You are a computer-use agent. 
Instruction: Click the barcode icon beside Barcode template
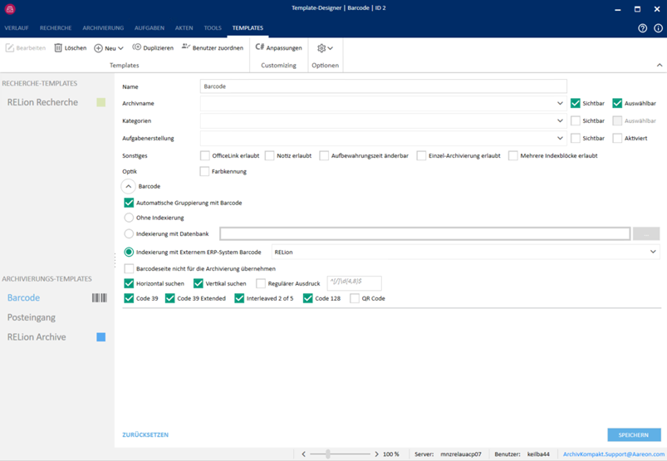(x=100, y=297)
